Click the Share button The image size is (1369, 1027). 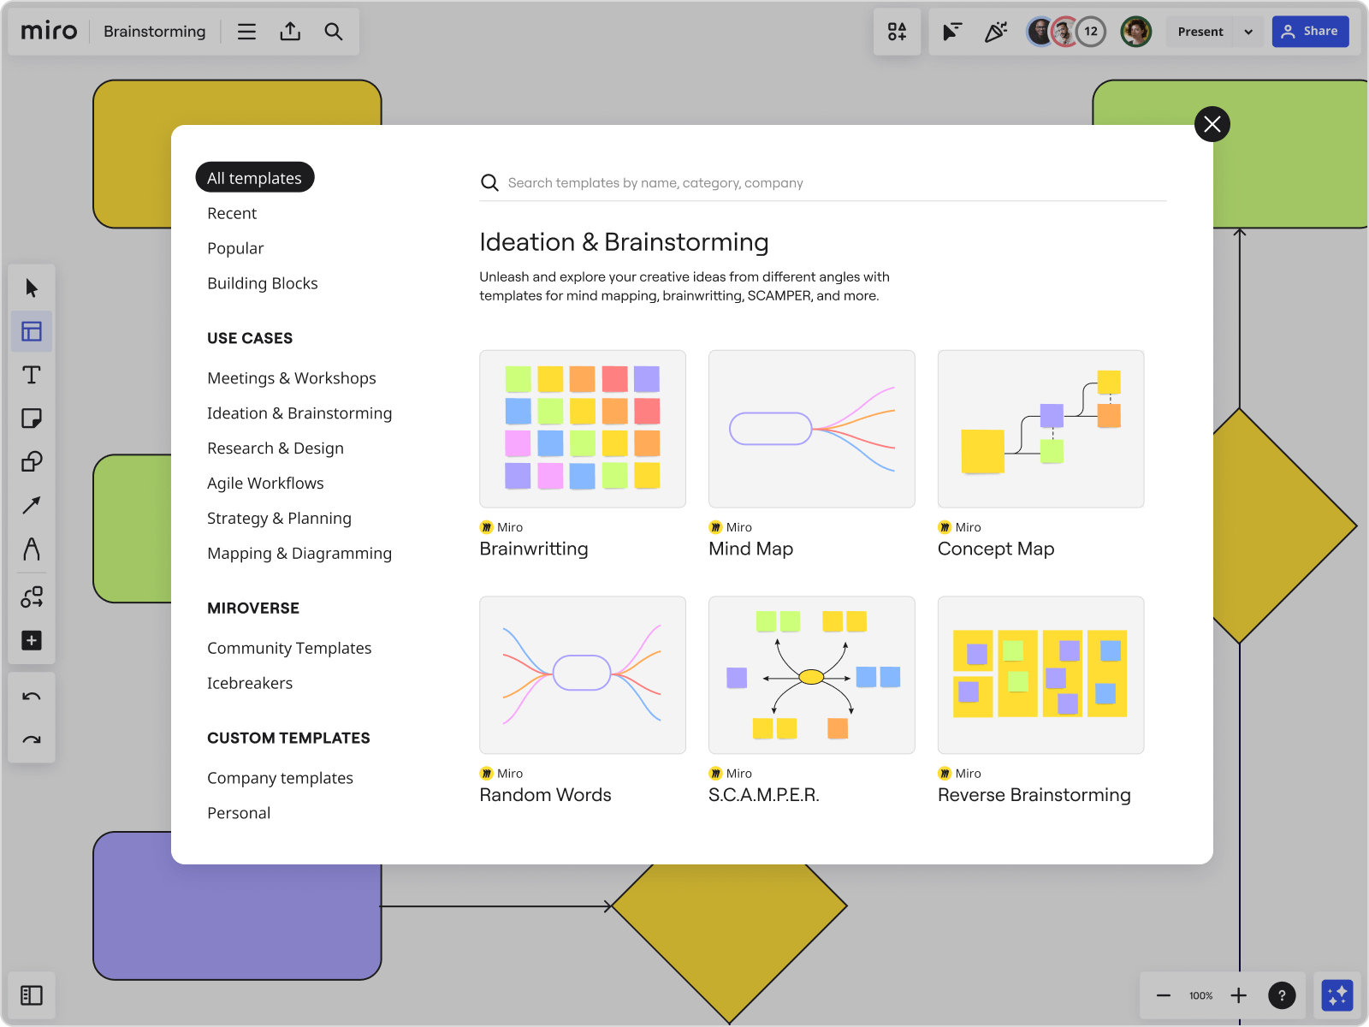tap(1310, 32)
